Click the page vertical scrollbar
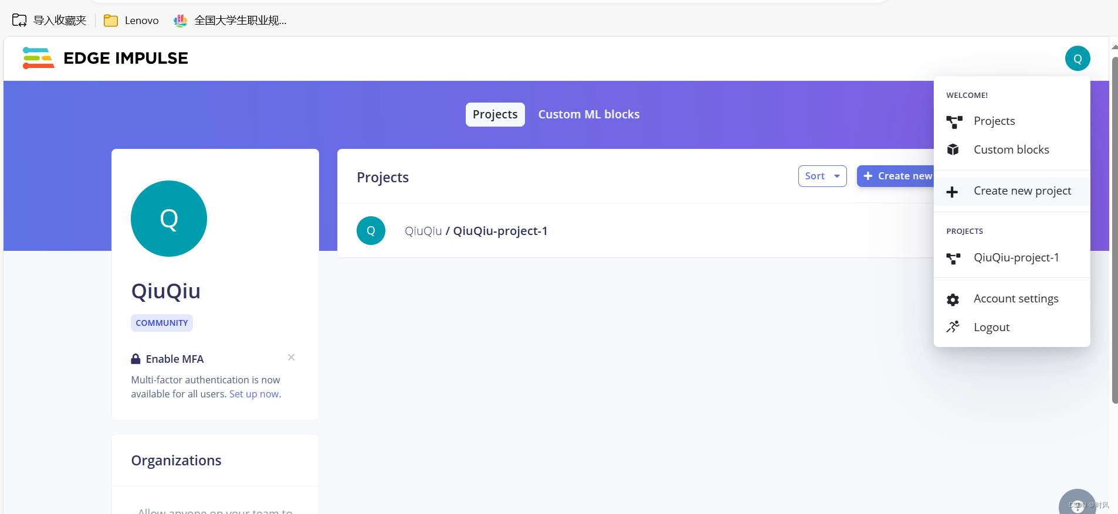This screenshot has width=1118, height=514. point(1114,230)
